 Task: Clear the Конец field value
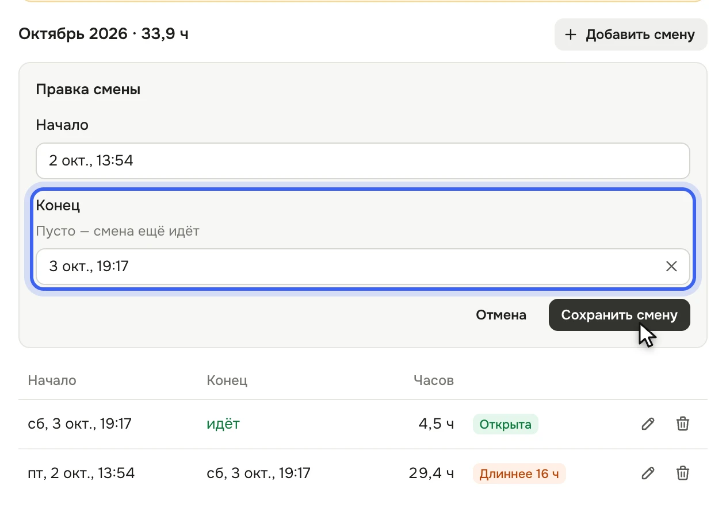click(x=671, y=266)
